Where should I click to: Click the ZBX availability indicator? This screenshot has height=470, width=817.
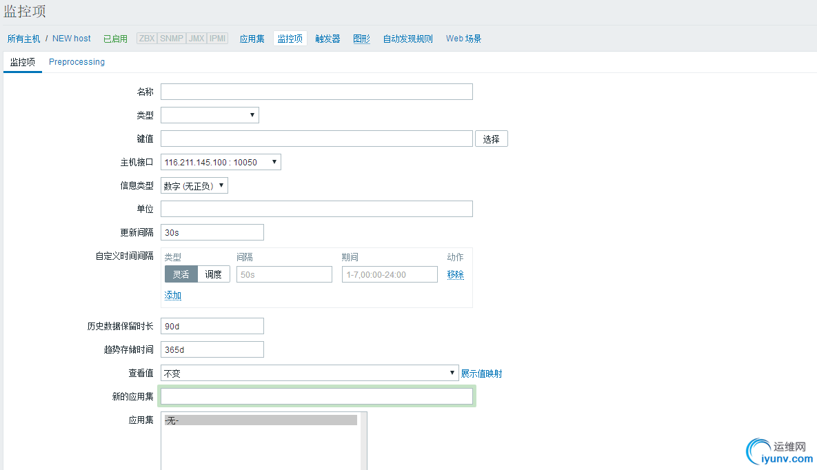(146, 39)
